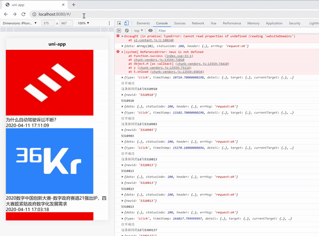
Task: Click the timestamp 2020-04-11 17:11:09
Action: point(27,125)
